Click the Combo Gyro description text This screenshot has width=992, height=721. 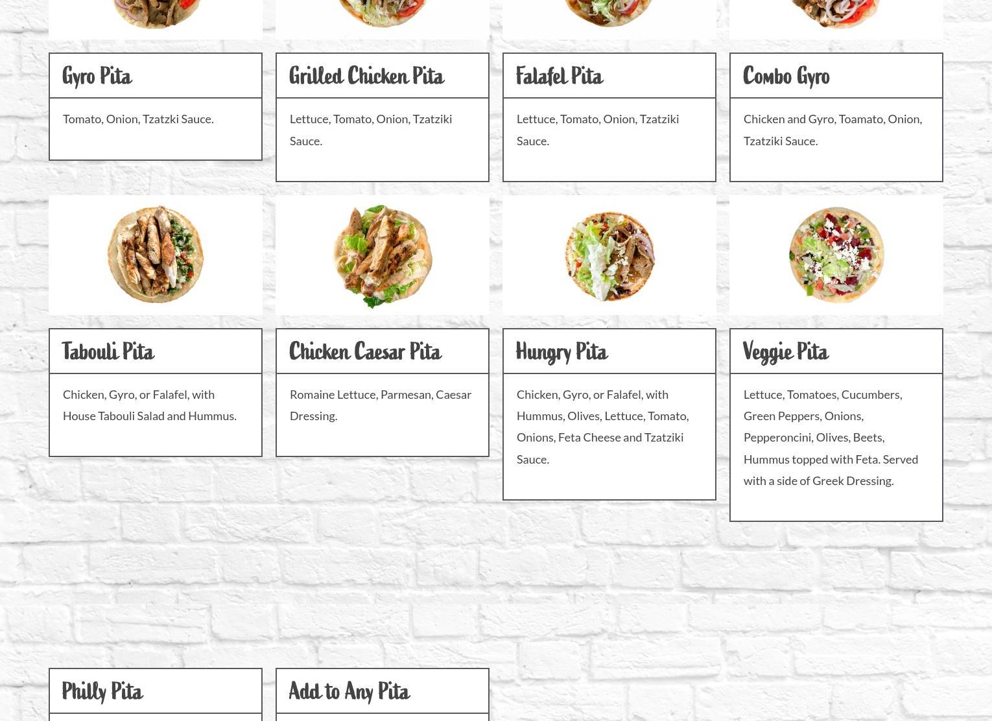[833, 130]
